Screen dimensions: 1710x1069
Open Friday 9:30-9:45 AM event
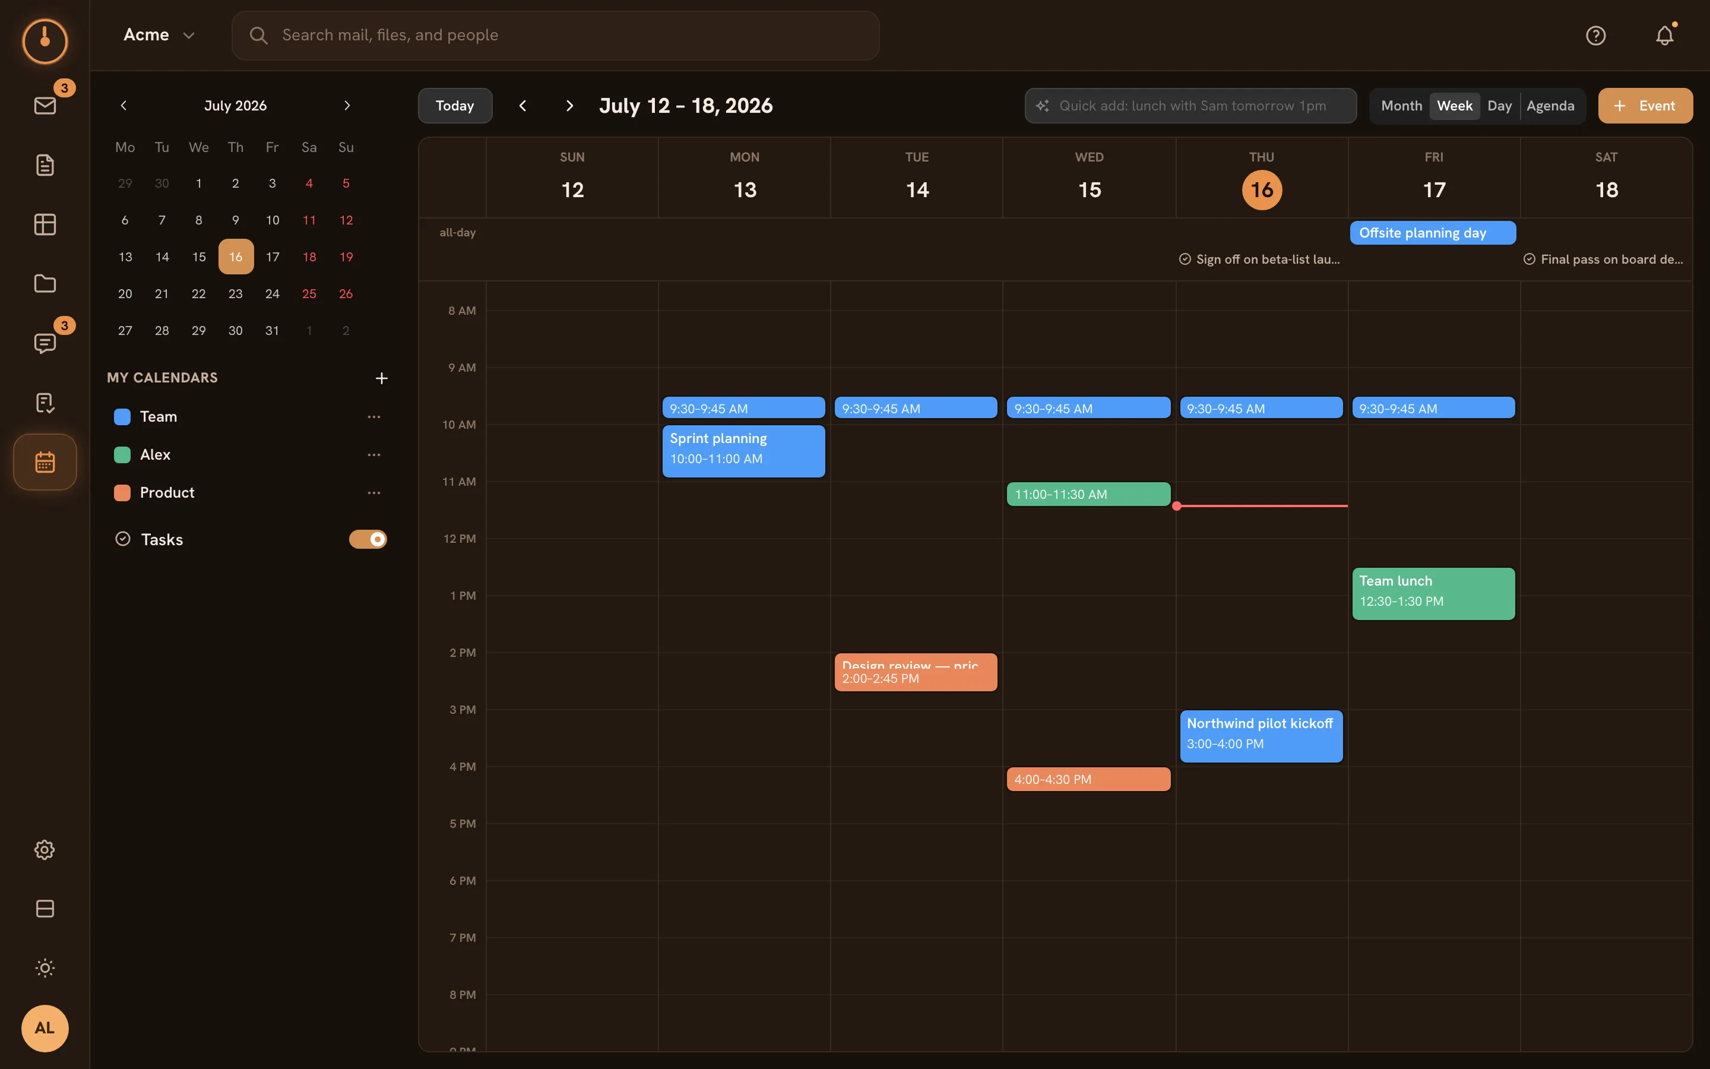1433,408
